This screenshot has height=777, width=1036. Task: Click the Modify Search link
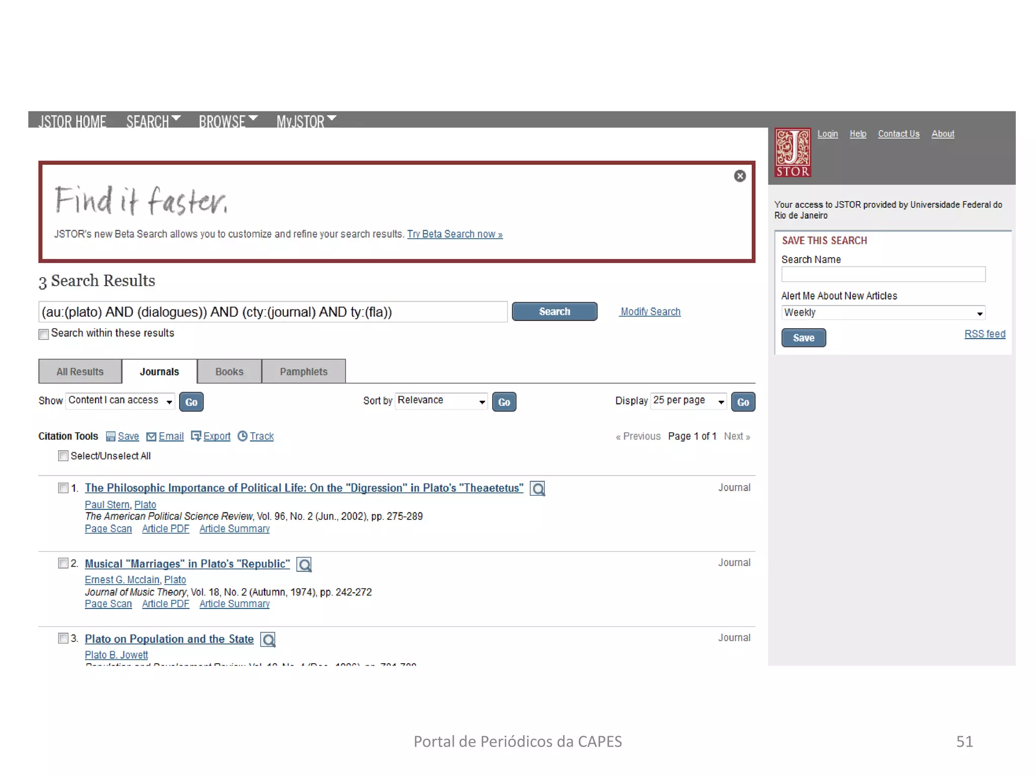(650, 312)
